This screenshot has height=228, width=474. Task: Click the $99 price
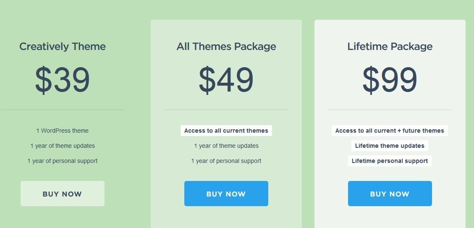pos(390,80)
